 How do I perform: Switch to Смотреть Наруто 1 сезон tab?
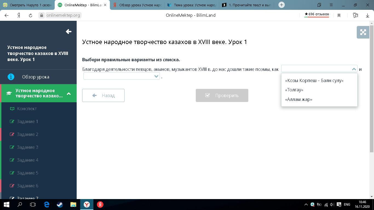pos(27,5)
